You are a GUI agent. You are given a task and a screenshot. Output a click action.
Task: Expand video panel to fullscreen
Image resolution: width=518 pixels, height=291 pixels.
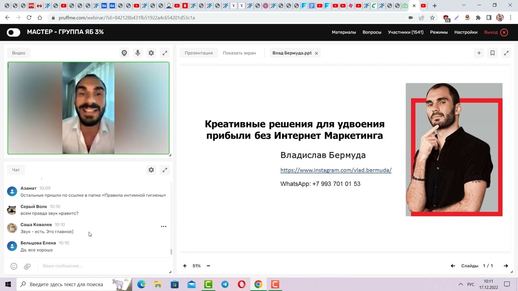pos(165,53)
